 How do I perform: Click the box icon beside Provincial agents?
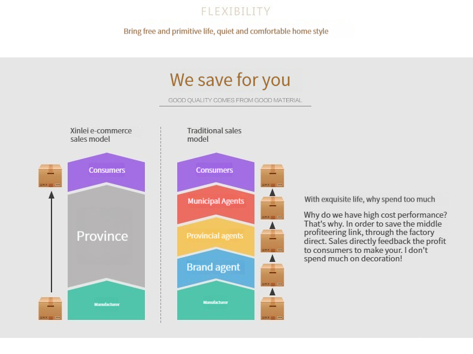pyautogui.click(x=272, y=240)
